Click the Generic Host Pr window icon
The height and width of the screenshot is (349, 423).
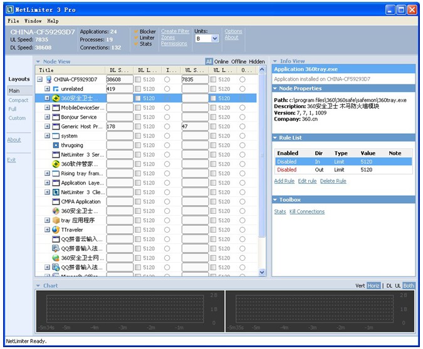tap(56, 126)
